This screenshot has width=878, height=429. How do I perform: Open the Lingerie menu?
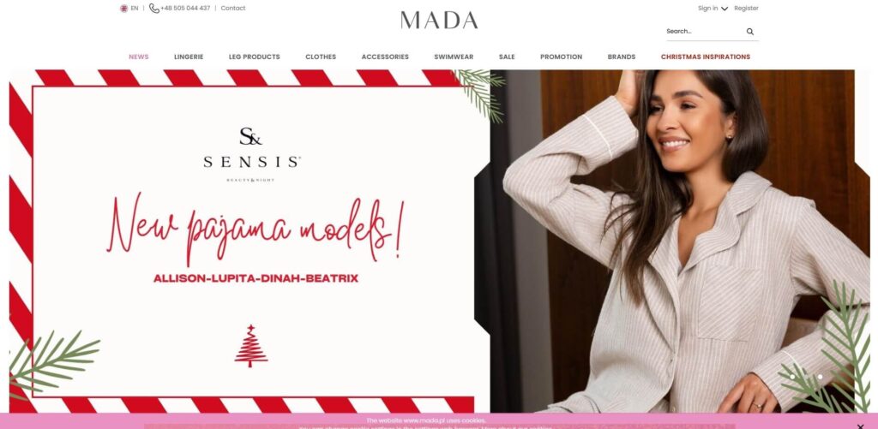(189, 57)
